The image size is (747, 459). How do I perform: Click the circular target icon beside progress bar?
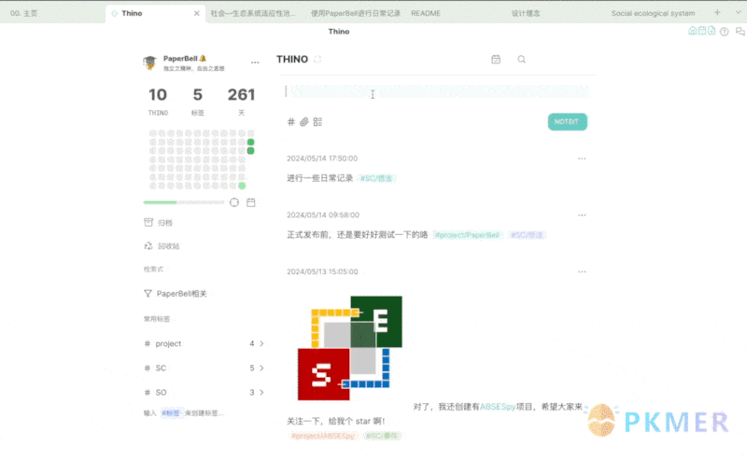(234, 202)
